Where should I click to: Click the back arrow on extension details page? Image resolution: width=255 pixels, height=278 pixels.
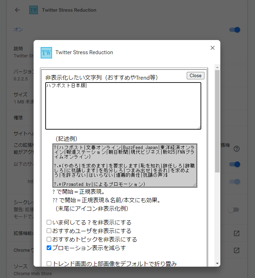[x=17, y=10]
